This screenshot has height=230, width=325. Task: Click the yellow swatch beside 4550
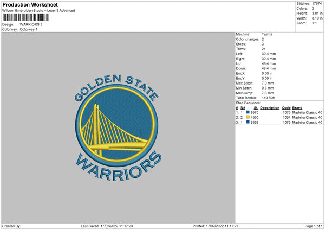[248, 117]
